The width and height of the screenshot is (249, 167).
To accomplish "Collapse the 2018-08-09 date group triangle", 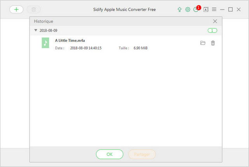I will pos(36,30).
